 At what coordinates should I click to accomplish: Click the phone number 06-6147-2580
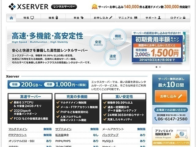[172, 119]
